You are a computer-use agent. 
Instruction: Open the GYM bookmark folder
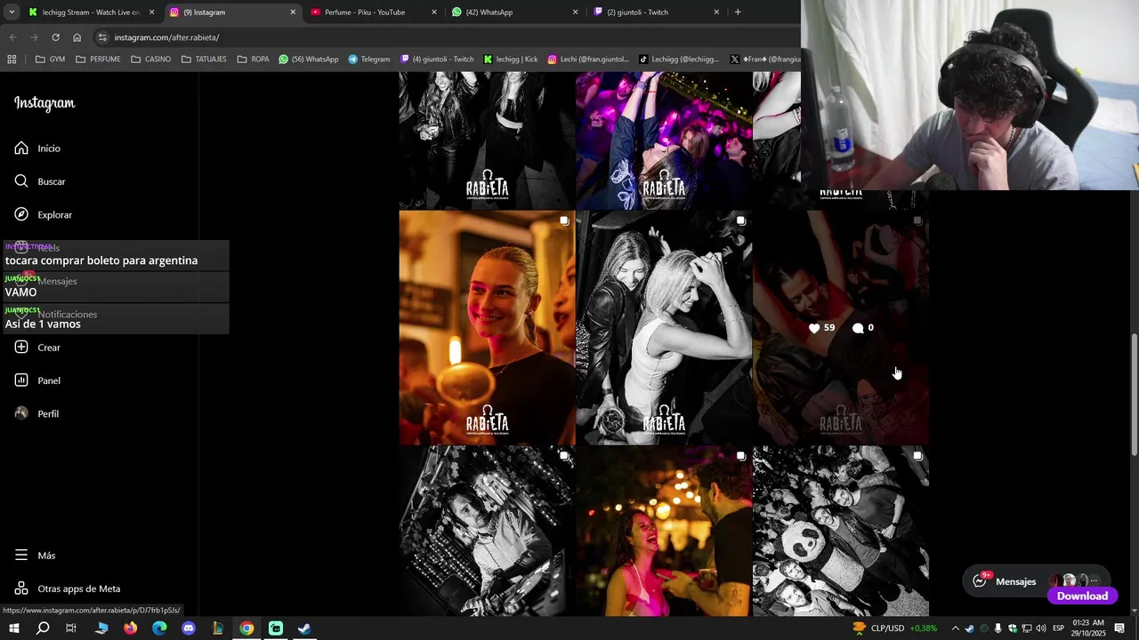[x=50, y=60]
